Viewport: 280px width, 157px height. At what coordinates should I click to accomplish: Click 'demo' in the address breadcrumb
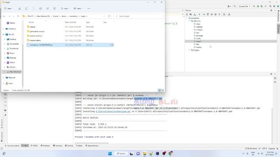point(64,16)
